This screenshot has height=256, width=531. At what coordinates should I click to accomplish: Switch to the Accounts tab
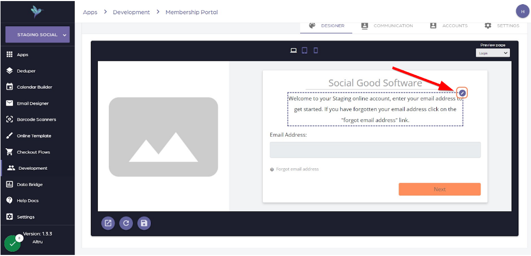[x=448, y=26]
